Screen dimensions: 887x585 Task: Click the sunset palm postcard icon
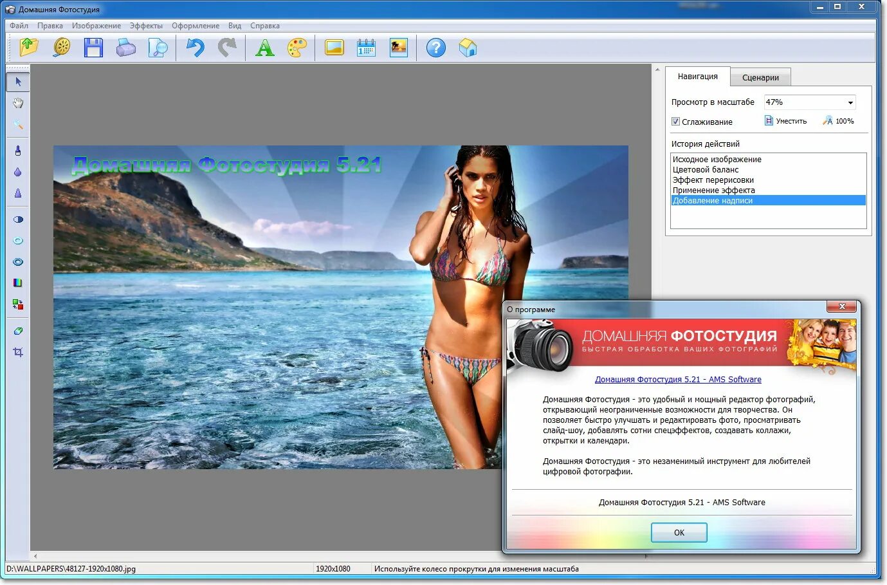click(x=399, y=47)
